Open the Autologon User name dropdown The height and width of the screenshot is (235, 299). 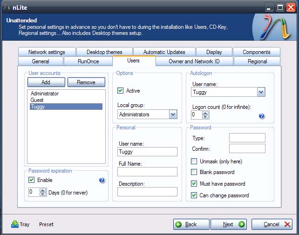click(x=261, y=92)
